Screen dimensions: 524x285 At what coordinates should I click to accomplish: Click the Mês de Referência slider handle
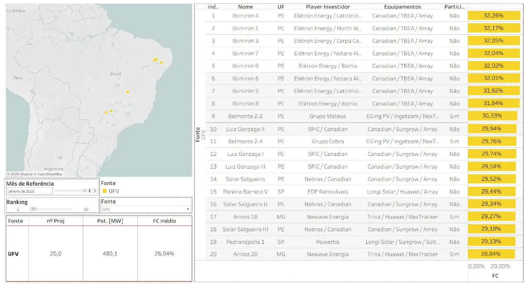point(85,191)
